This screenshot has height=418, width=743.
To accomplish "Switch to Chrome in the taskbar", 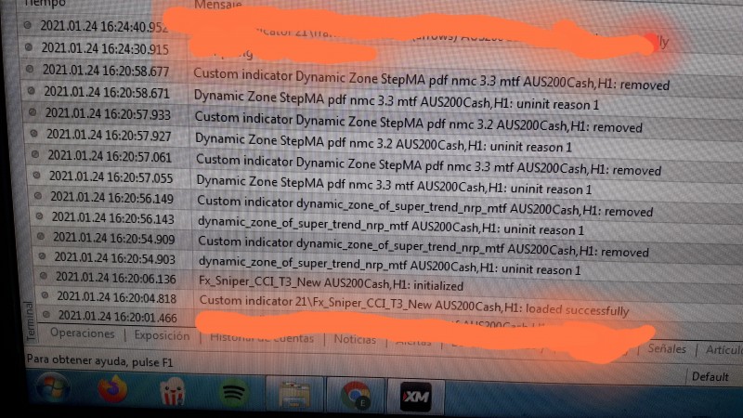I will tap(356, 396).
